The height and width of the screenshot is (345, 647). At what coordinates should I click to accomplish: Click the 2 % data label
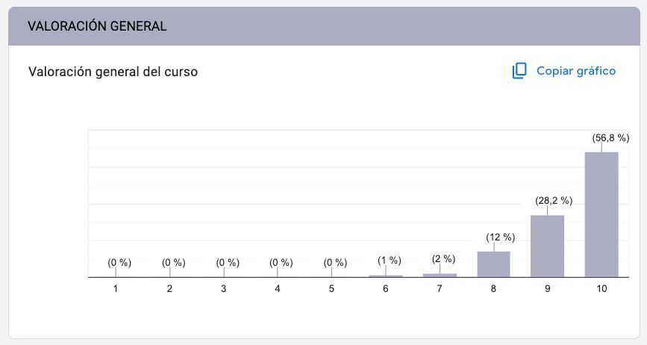(443, 259)
